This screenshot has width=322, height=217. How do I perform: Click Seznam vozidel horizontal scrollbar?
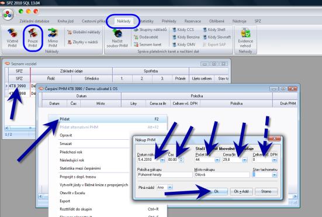pyautogui.click(x=20, y=128)
